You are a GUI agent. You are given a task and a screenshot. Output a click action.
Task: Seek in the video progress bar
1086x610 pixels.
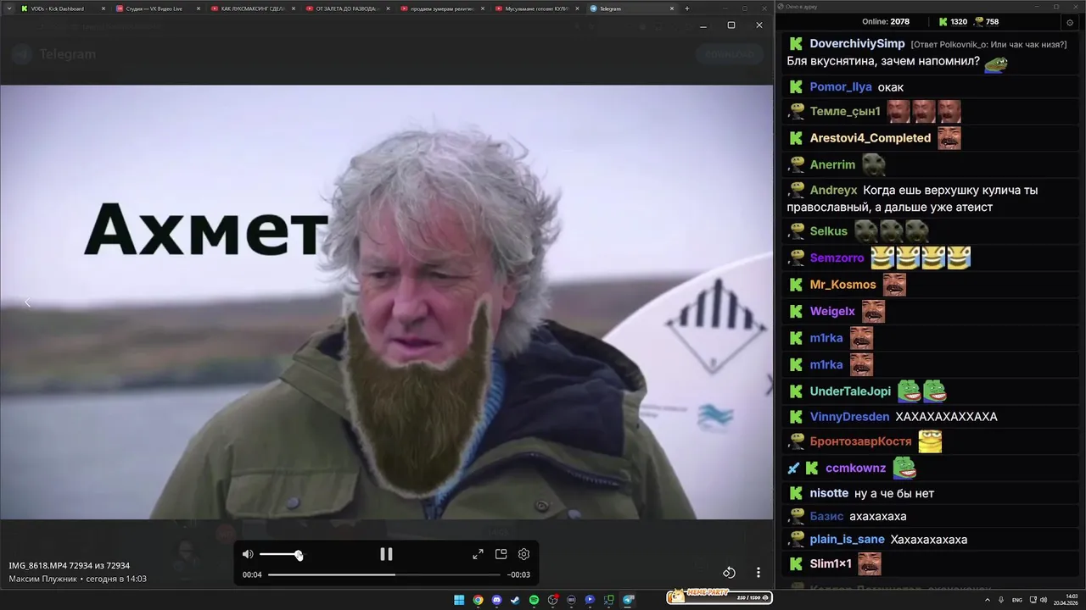pos(386,574)
